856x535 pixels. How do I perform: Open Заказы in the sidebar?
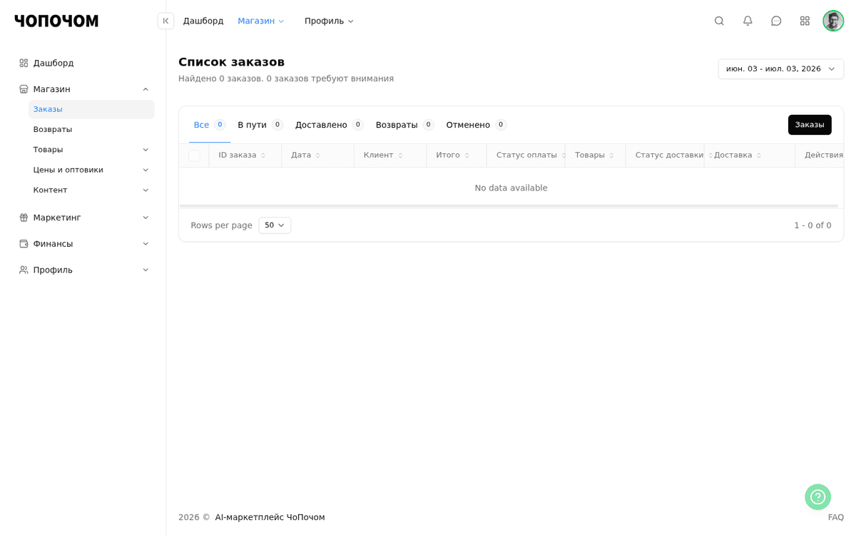point(91,109)
